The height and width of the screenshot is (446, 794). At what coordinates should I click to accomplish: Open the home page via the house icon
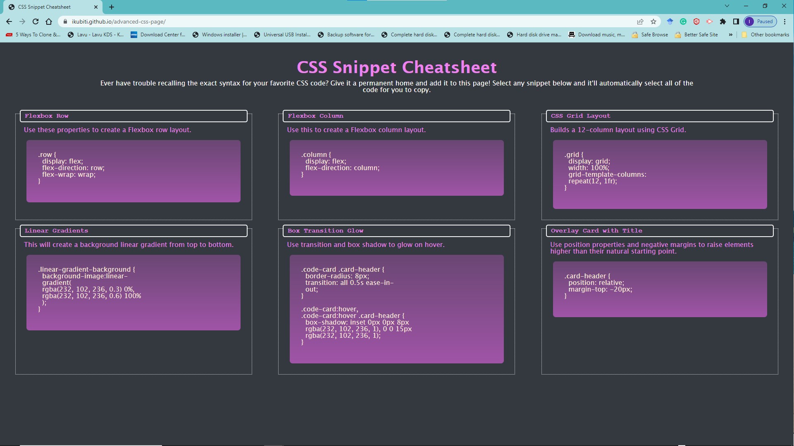click(x=49, y=21)
